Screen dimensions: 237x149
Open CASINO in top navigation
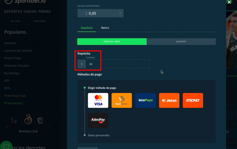click(30, 11)
